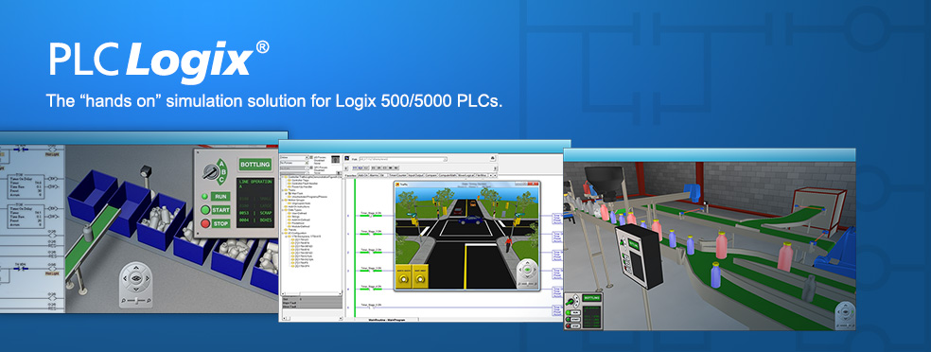This screenshot has height=352, width=931.
Task: Click the second yellow crosswalk pushbutton in Traffic window
Action: pos(420,278)
